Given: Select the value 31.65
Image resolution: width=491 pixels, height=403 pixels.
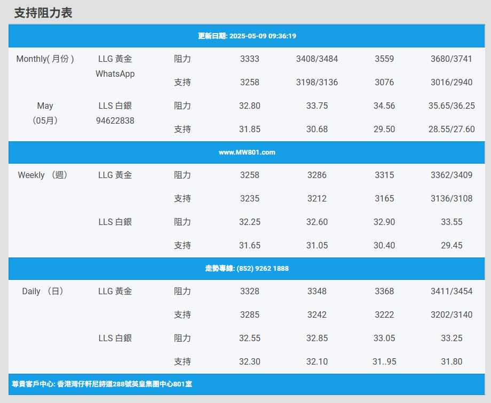Looking at the screenshot, I should coord(250,245).
